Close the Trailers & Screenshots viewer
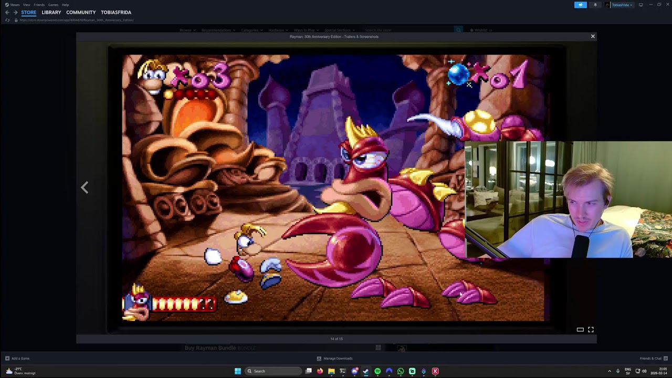This screenshot has width=672, height=378. pos(593,36)
